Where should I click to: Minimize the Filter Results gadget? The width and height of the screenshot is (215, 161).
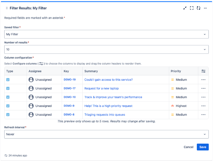pos(185,8)
